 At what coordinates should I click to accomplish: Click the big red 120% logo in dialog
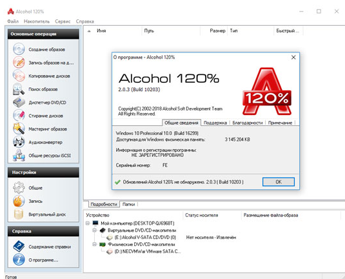click(267, 91)
